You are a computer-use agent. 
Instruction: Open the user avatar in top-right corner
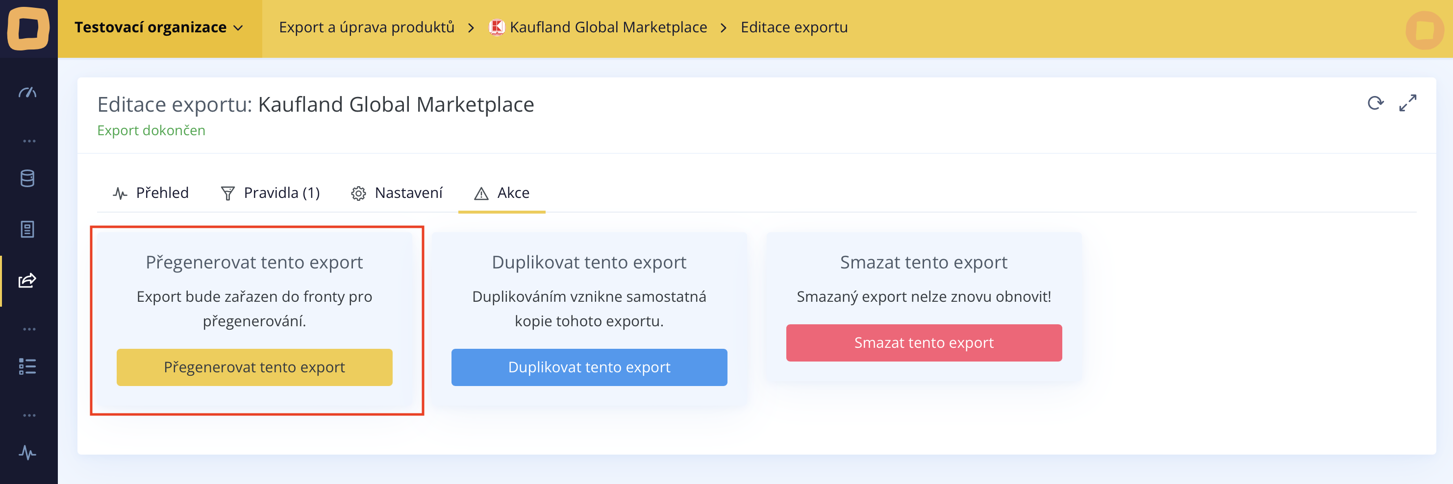tap(1425, 30)
